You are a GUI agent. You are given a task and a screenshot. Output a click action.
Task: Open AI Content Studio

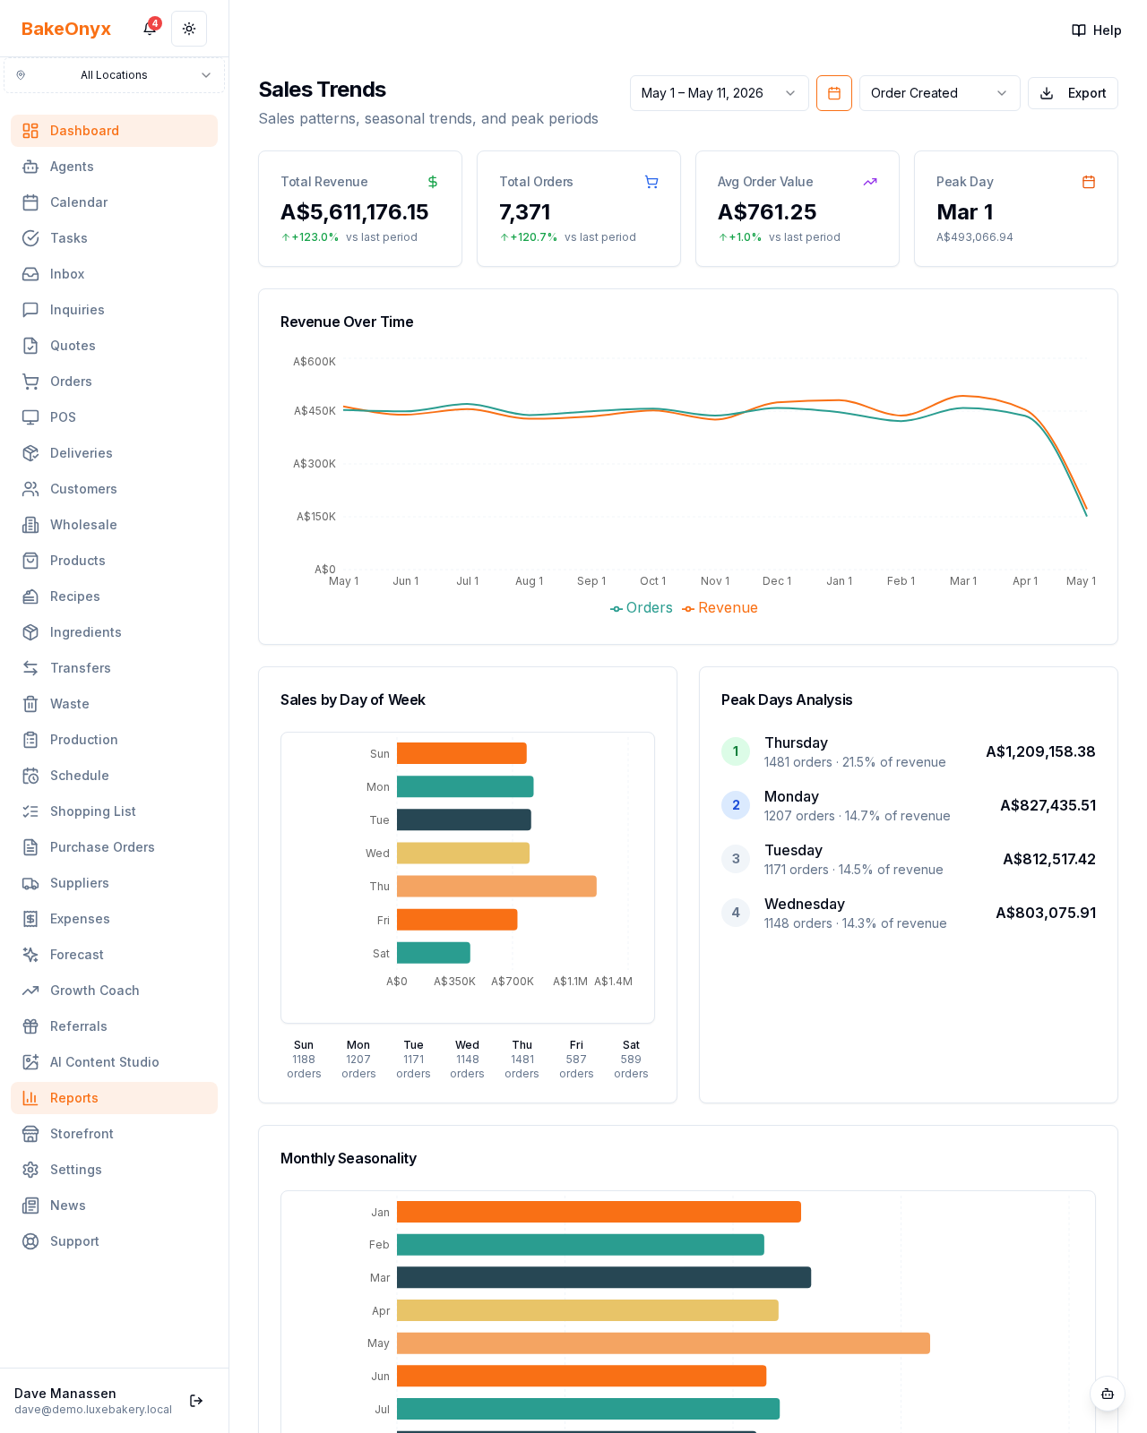114,1062
